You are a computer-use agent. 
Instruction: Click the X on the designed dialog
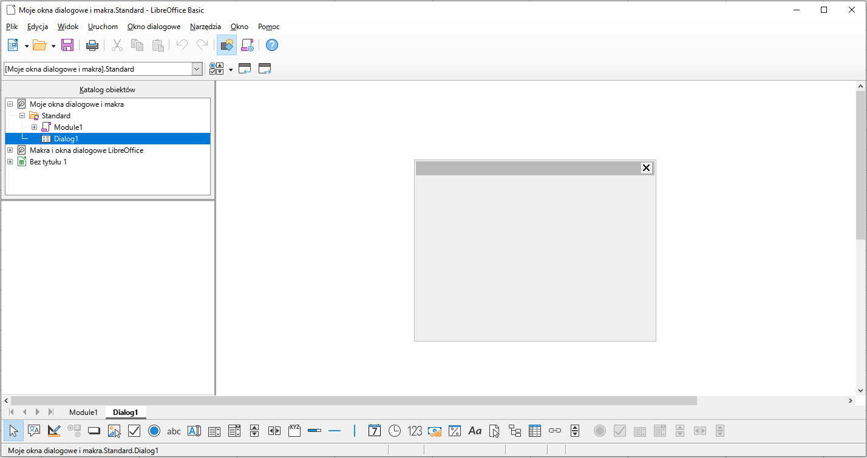647,168
